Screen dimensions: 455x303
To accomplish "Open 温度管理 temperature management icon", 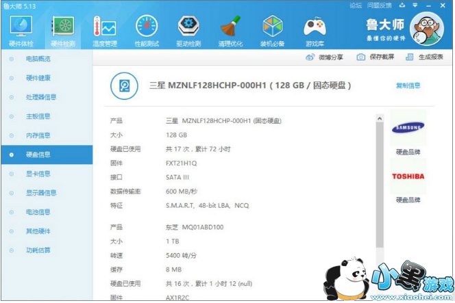I will [105, 26].
